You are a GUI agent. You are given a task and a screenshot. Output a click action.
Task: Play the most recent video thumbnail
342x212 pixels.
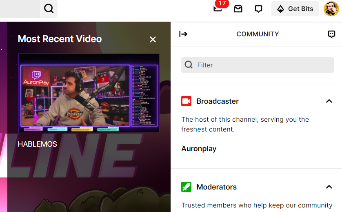[x=89, y=93]
